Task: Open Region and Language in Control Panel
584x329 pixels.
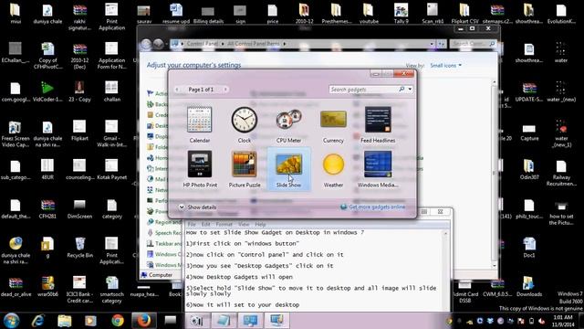Action: (164, 222)
